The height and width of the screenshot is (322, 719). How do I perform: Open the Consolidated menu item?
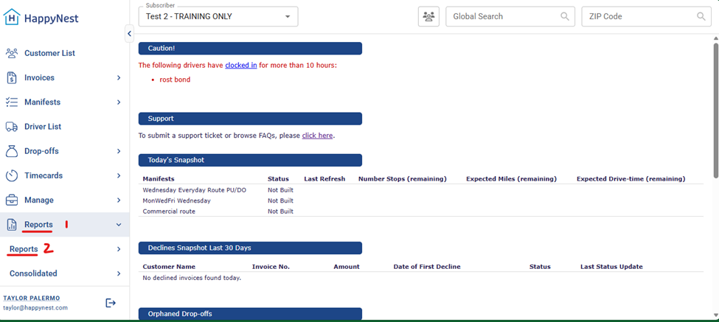[33, 273]
